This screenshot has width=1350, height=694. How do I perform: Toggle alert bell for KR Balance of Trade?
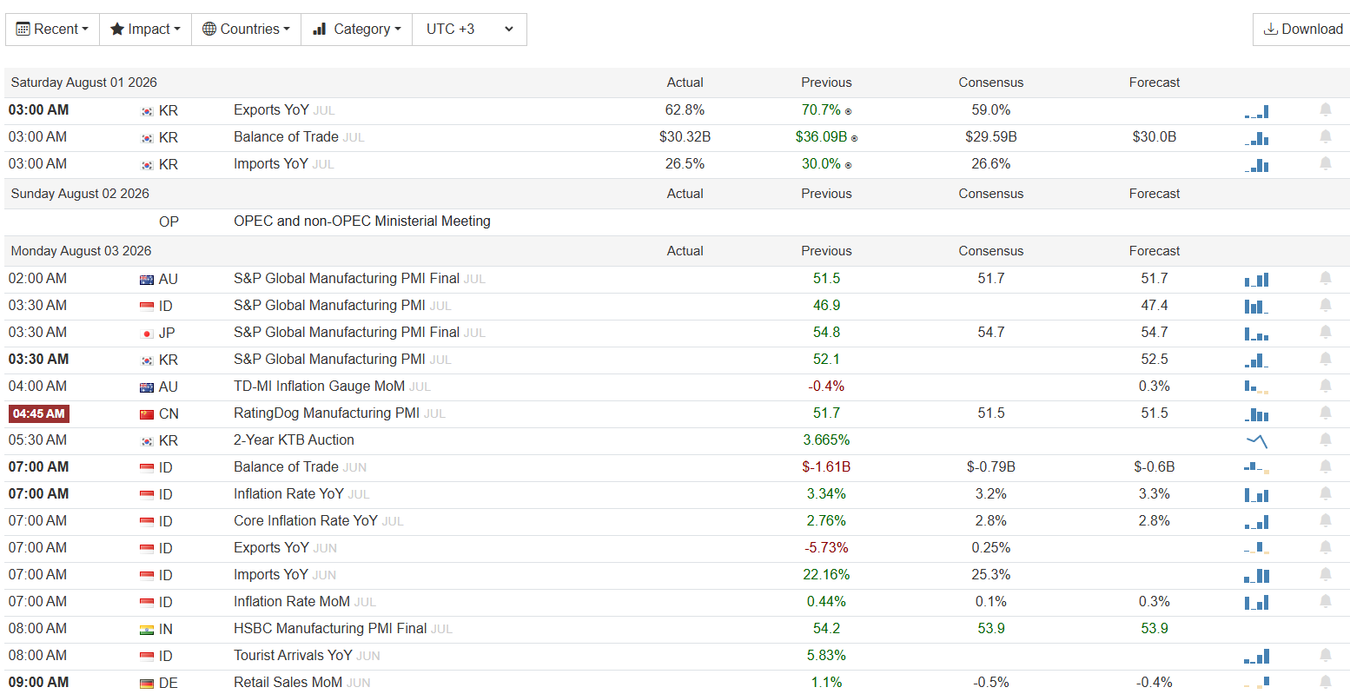(x=1326, y=136)
